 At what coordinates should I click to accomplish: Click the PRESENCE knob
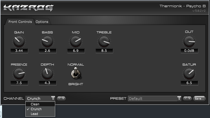pyautogui.click(x=19, y=73)
